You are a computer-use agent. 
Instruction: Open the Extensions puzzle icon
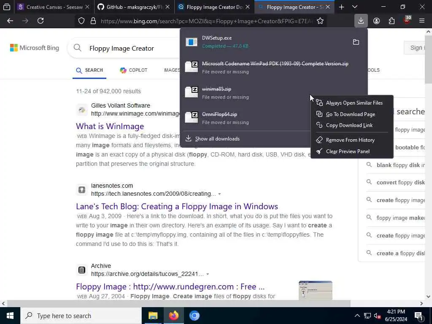[x=391, y=21]
